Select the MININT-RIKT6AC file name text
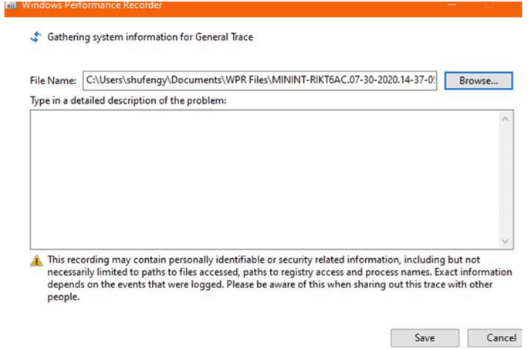The width and height of the screenshot is (531, 349). (353, 80)
